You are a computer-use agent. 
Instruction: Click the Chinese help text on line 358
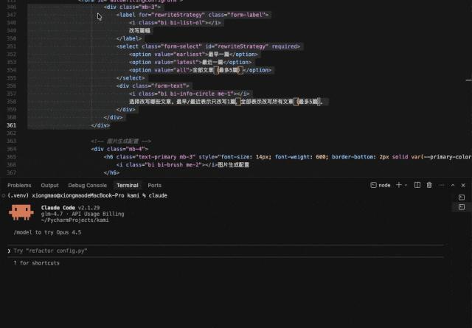[x=226, y=102]
